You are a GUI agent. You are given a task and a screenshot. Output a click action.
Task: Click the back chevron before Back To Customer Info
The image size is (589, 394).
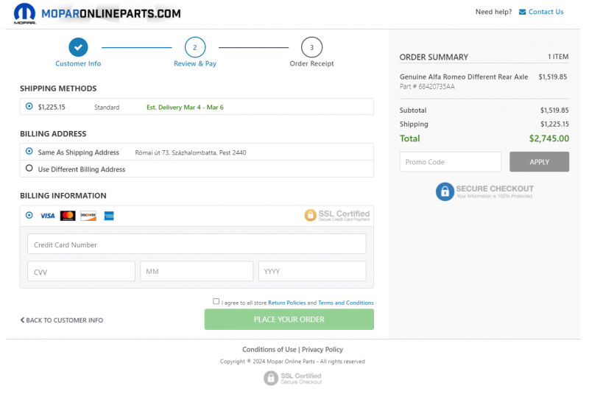[x=22, y=320]
